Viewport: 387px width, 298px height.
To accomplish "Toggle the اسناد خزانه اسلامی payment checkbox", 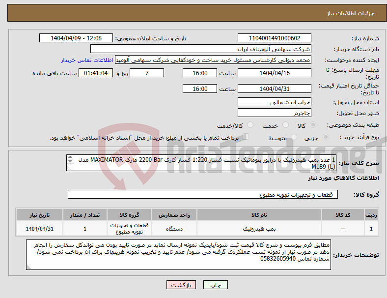I will (246, 137).
